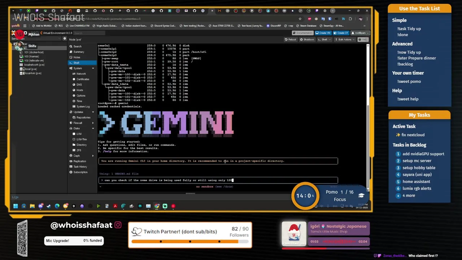This screenshot has height=260, width=462.
Task: Open the Logs panel at bottom
Action: pos(15,197)
